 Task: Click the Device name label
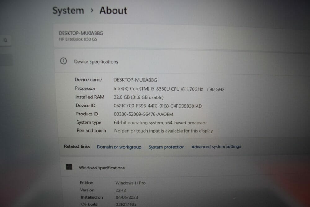point(88,79)
